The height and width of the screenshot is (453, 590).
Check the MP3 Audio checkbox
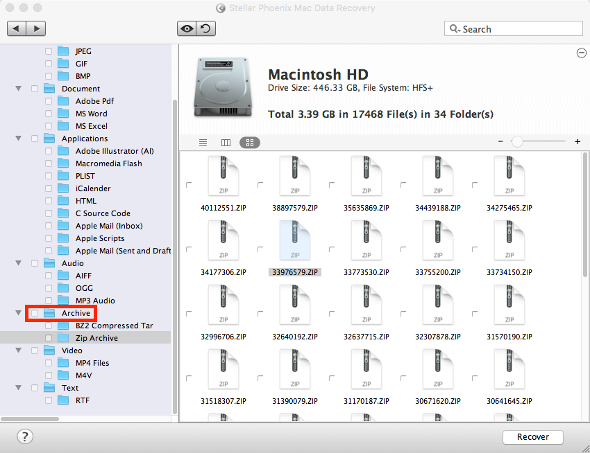49,301
